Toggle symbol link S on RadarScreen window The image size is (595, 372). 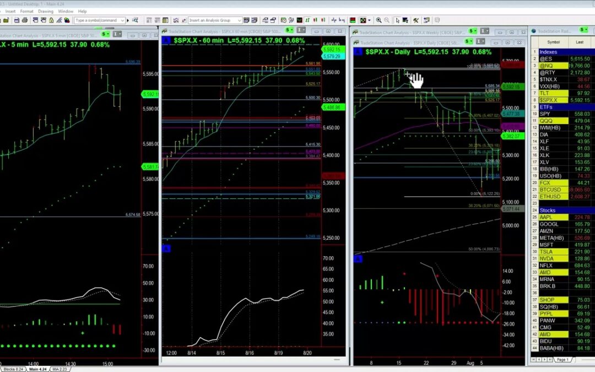click(x=583, y=30)
